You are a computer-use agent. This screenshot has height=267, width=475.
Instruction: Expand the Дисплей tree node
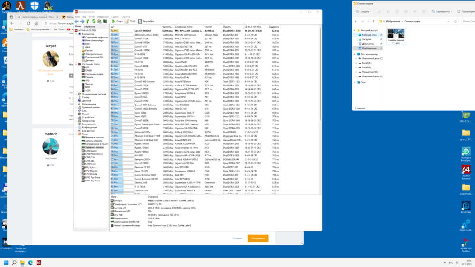[x=76, y=101]
